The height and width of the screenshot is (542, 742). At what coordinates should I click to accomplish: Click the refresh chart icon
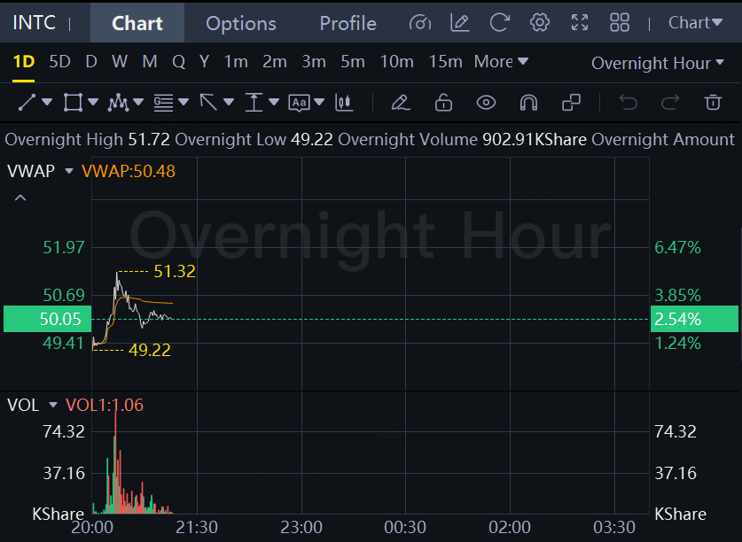coord(500,23)
